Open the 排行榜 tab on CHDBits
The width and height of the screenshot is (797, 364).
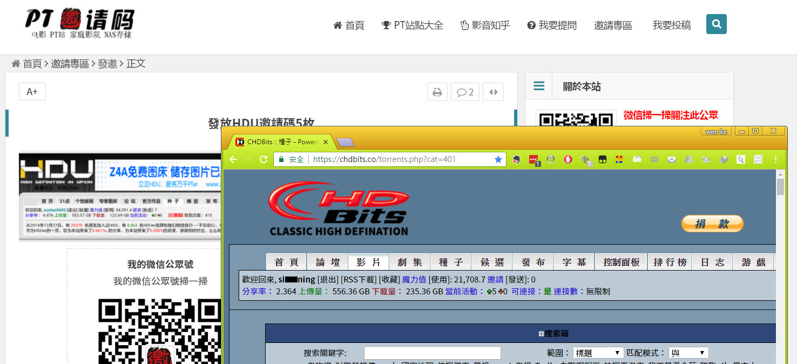coord(669,262)
